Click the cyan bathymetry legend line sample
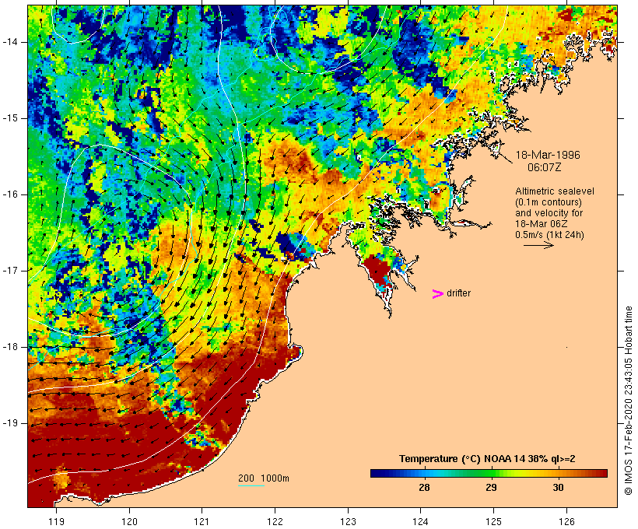 [x=251, y=485]
